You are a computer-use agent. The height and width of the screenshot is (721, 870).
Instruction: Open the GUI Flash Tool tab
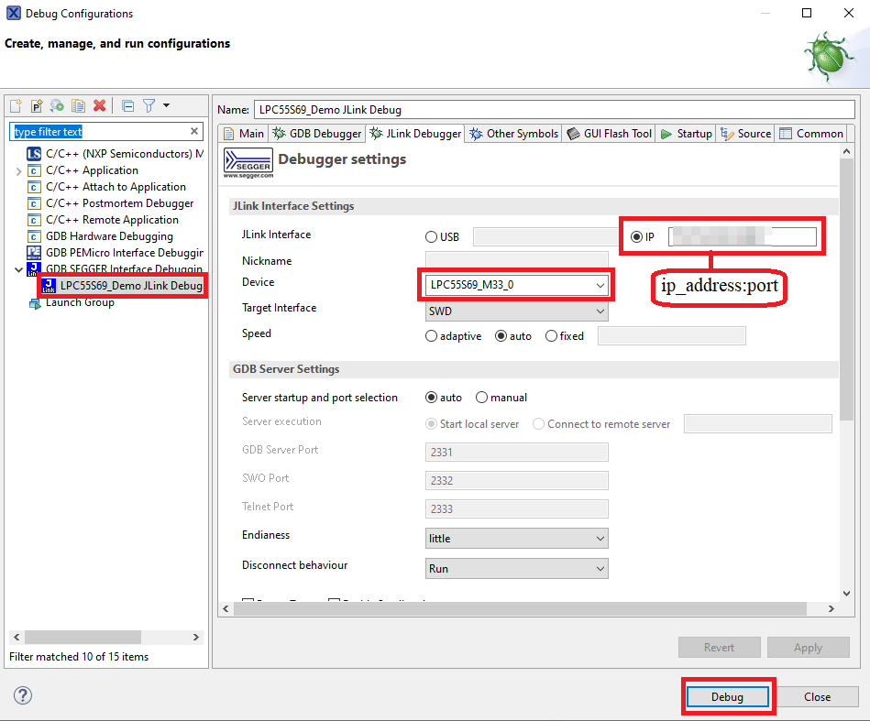point(610,134)
